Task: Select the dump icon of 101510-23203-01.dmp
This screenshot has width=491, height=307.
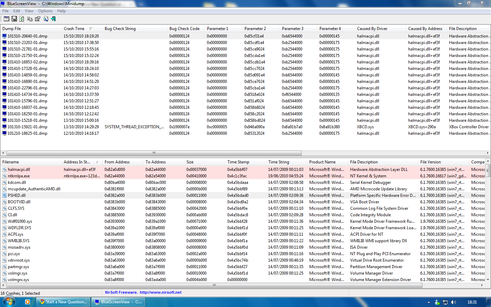Action: pos(4,42)
